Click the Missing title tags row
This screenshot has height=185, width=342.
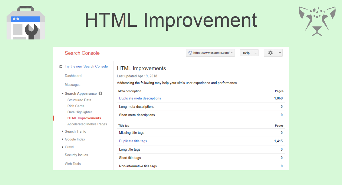pos(201,133)
